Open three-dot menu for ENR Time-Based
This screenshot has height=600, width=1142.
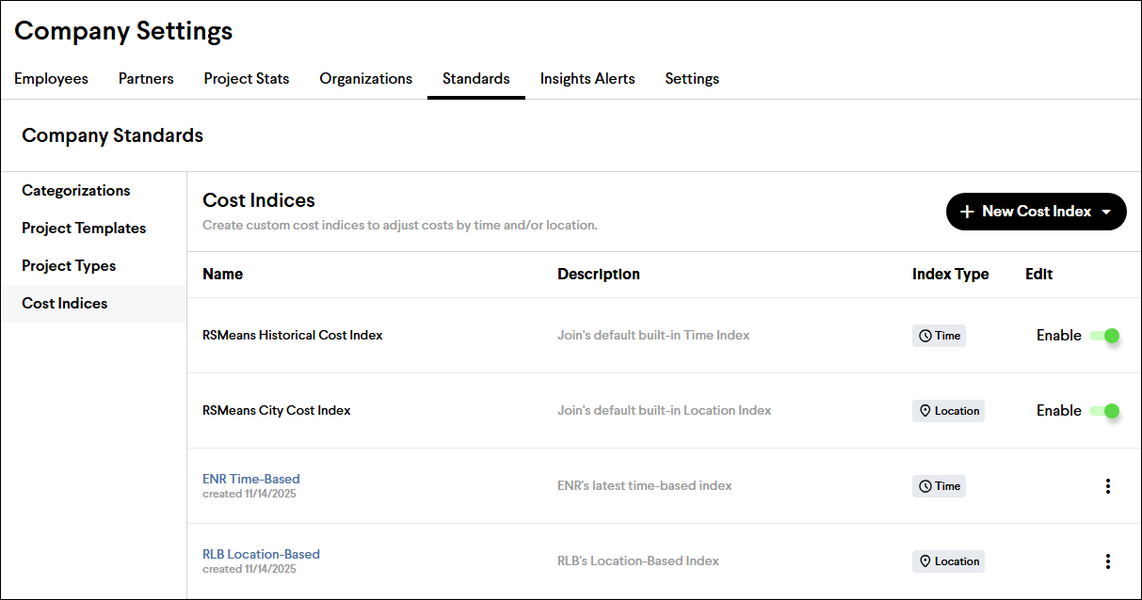click(1107, 486)
